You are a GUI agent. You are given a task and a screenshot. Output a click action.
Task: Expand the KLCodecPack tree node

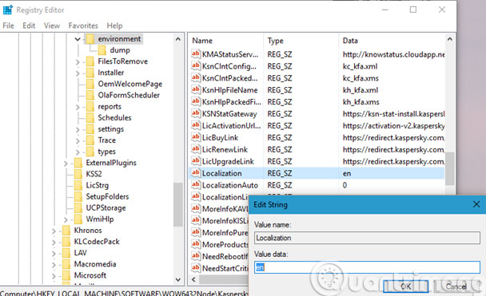[x=54, y=243]
